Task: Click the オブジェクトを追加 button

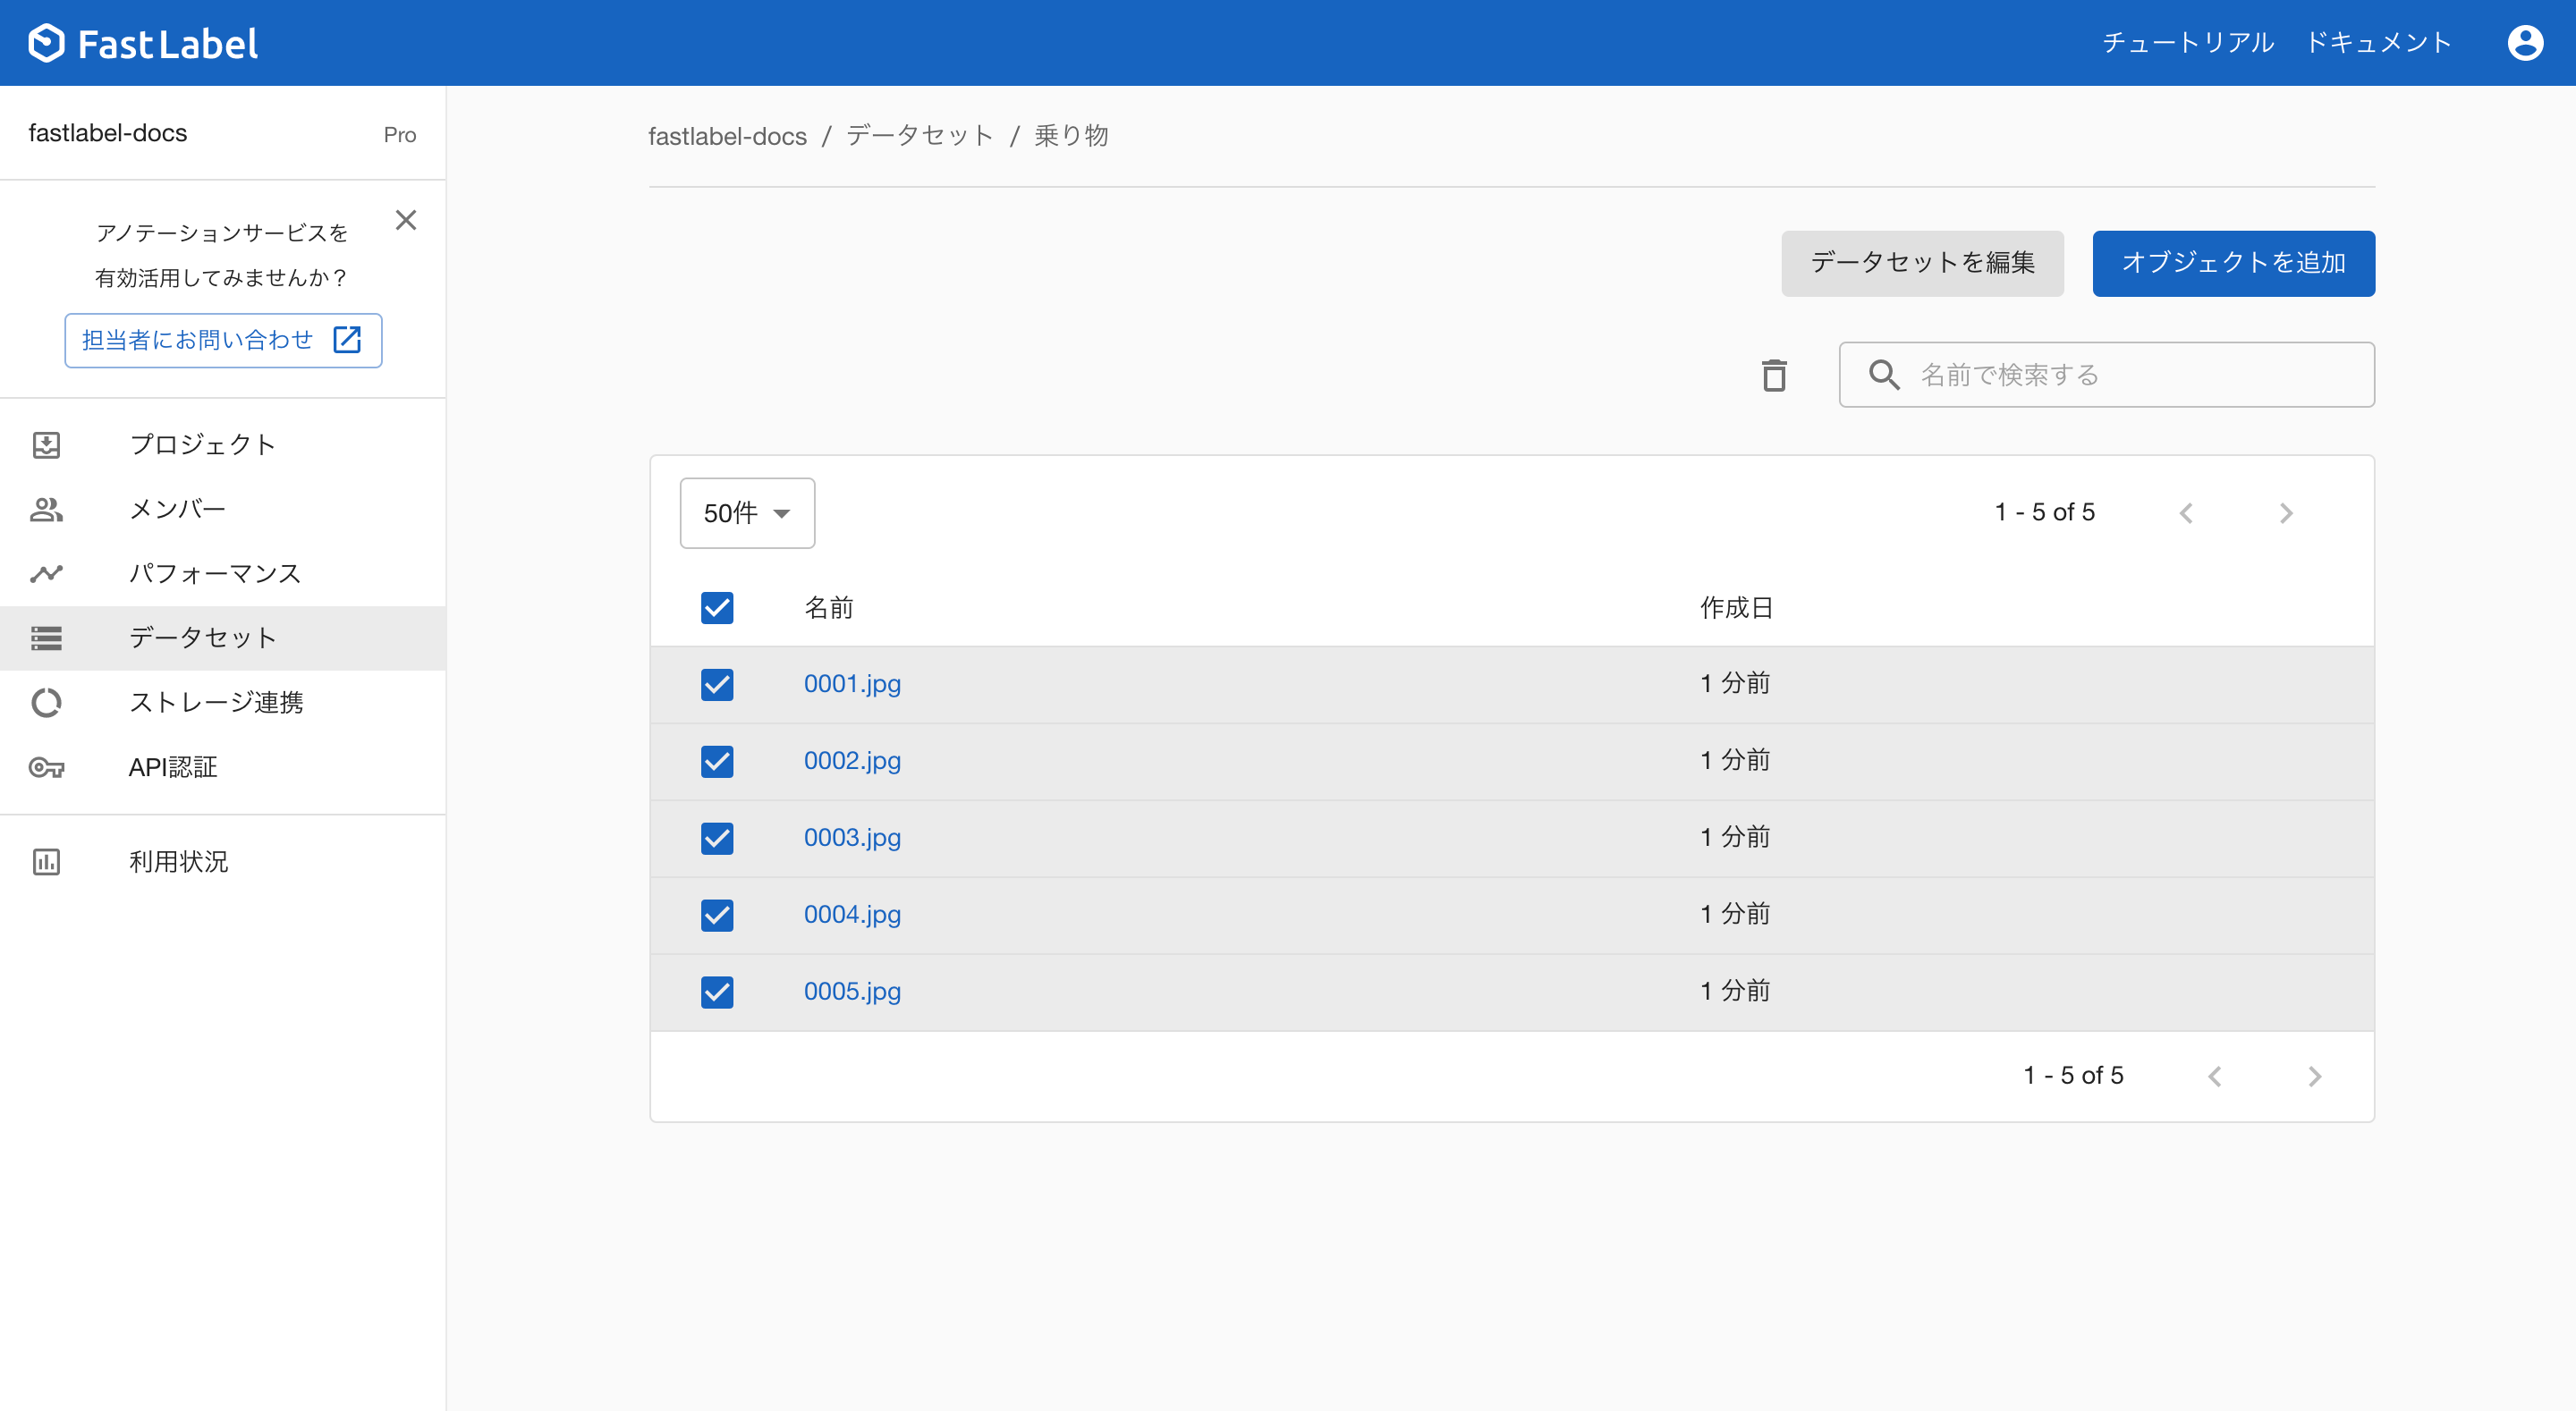Action: pos(2233,263)
